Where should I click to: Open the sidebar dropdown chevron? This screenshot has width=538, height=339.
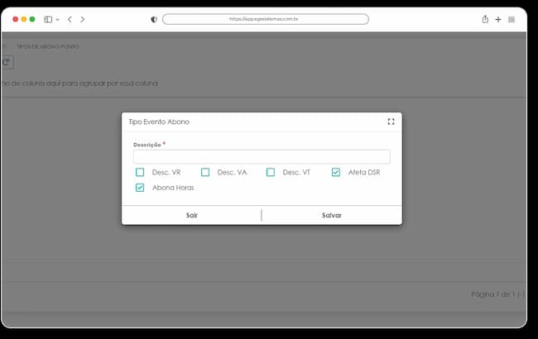pos(58,20)
